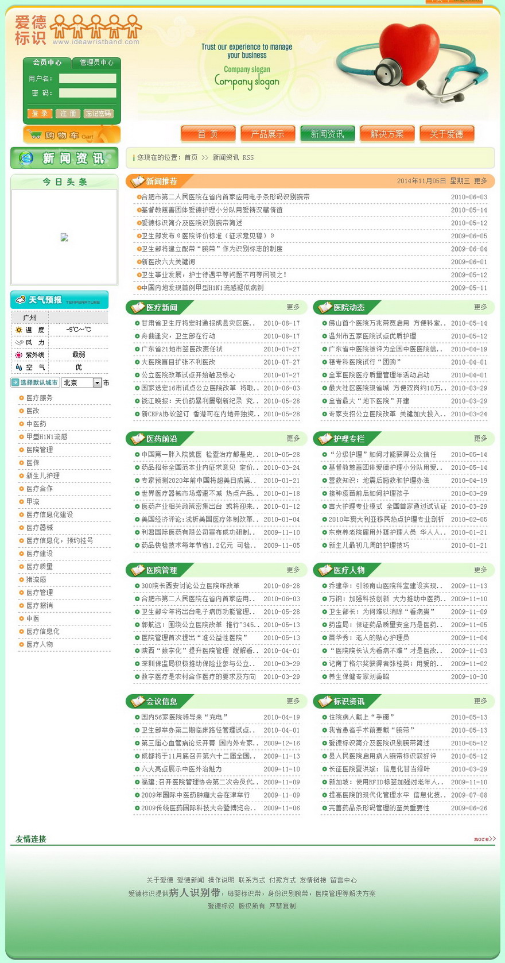Open the 医疗器械 sidebar category
This screenshot has width=505, height=963.
coord(39,528)
